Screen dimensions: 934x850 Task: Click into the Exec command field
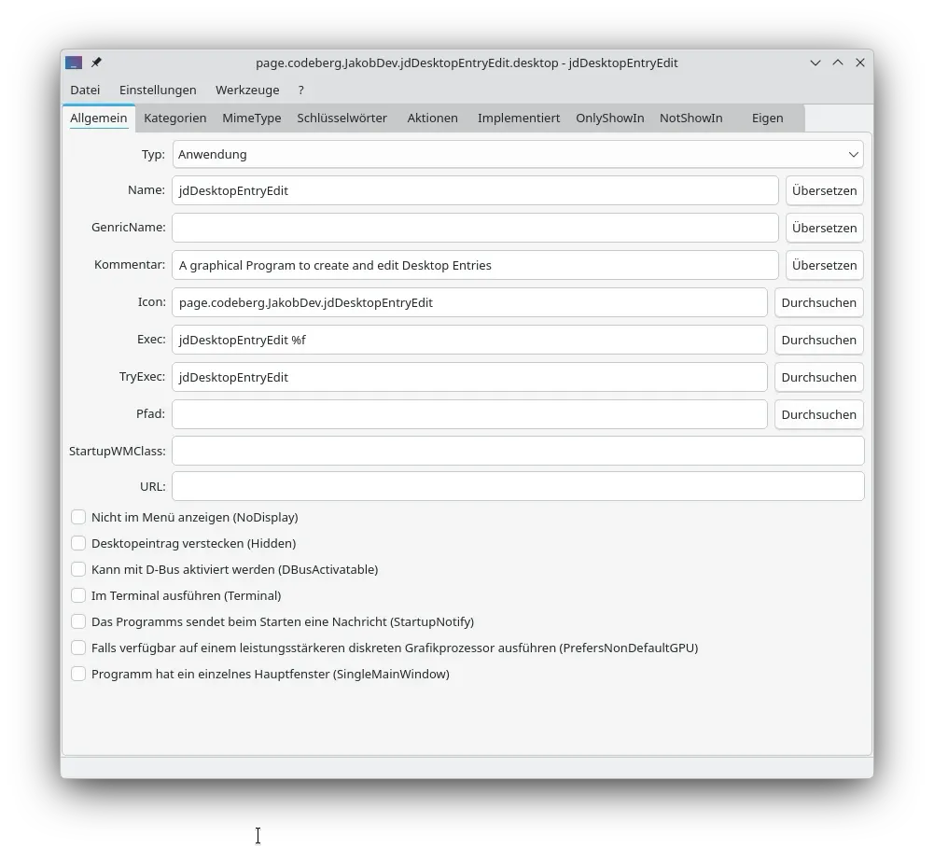tap(470, 341)
